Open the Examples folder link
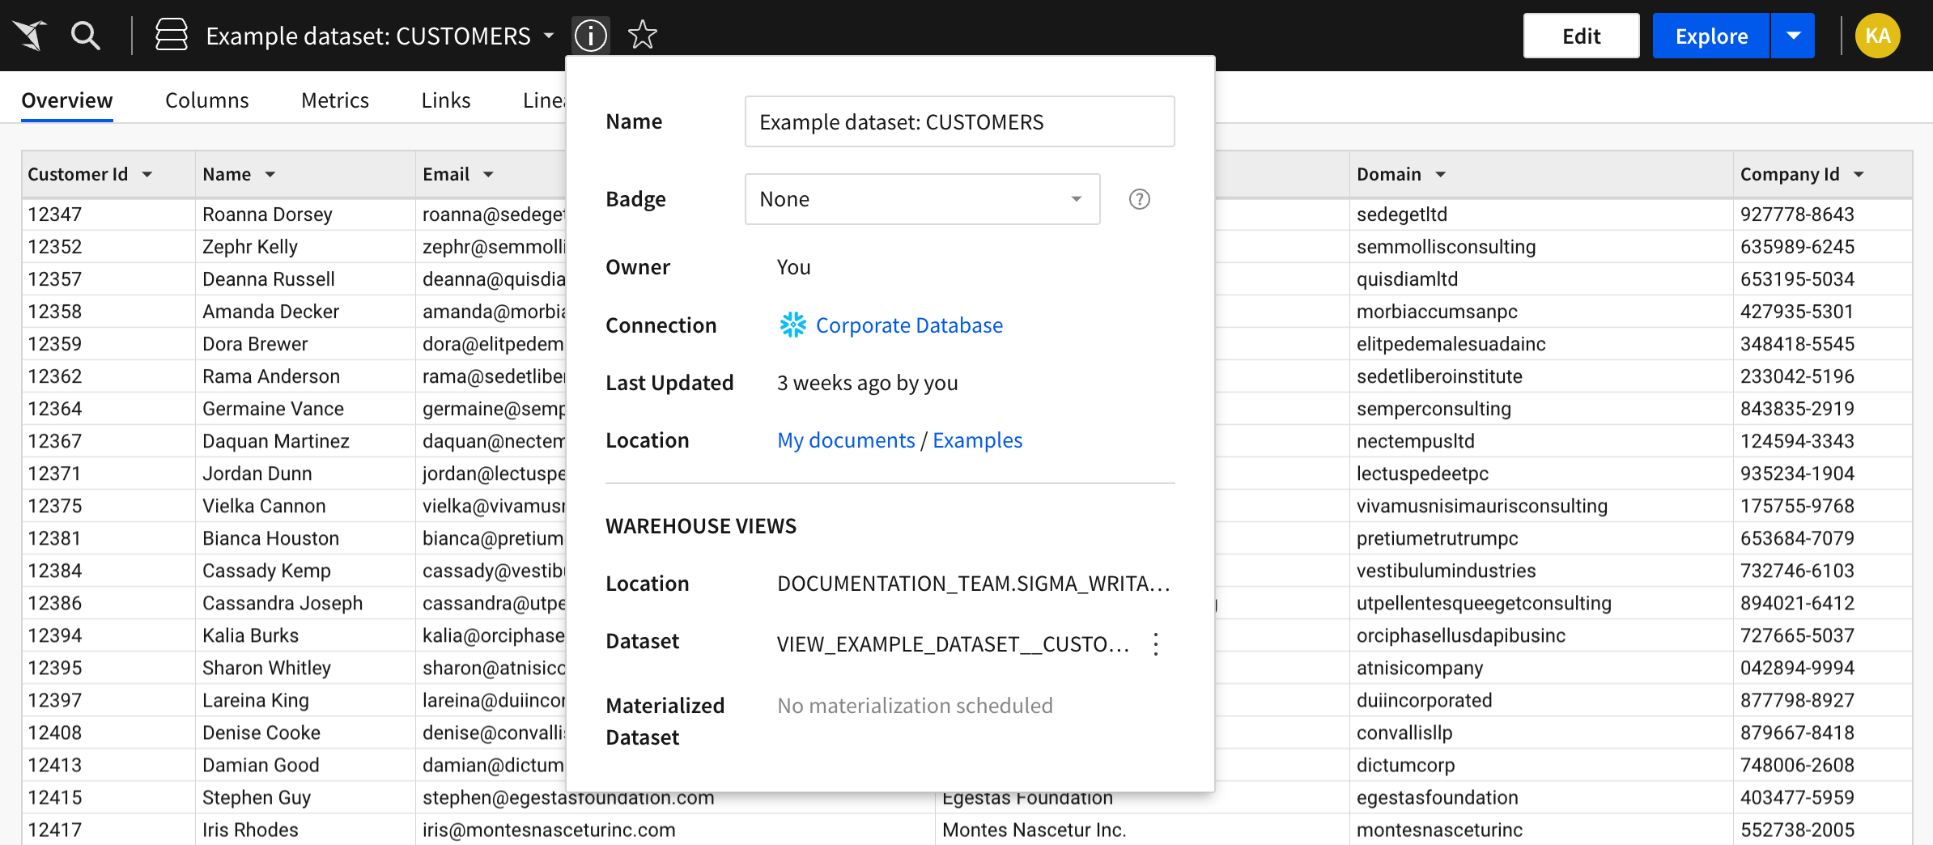Image resolution: width=1933 pixels, height=845 pixels. 977,440
